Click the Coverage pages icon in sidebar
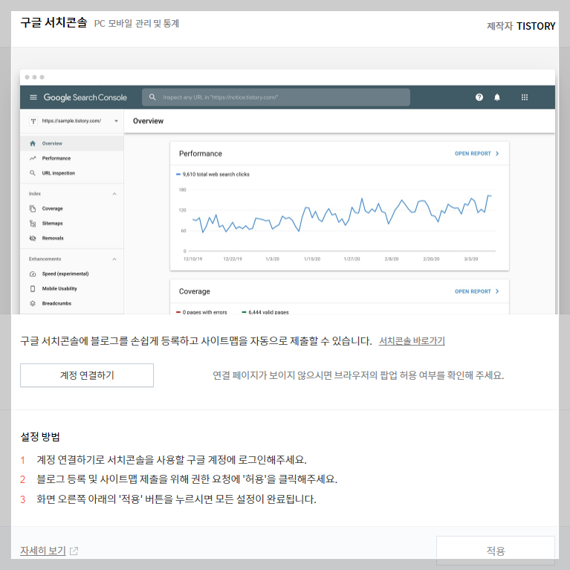 pos(33,209)
